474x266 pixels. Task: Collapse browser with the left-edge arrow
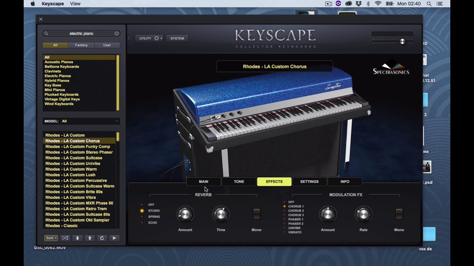[129, 38]
